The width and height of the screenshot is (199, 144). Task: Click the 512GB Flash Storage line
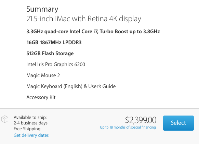[x=50, y=53]
